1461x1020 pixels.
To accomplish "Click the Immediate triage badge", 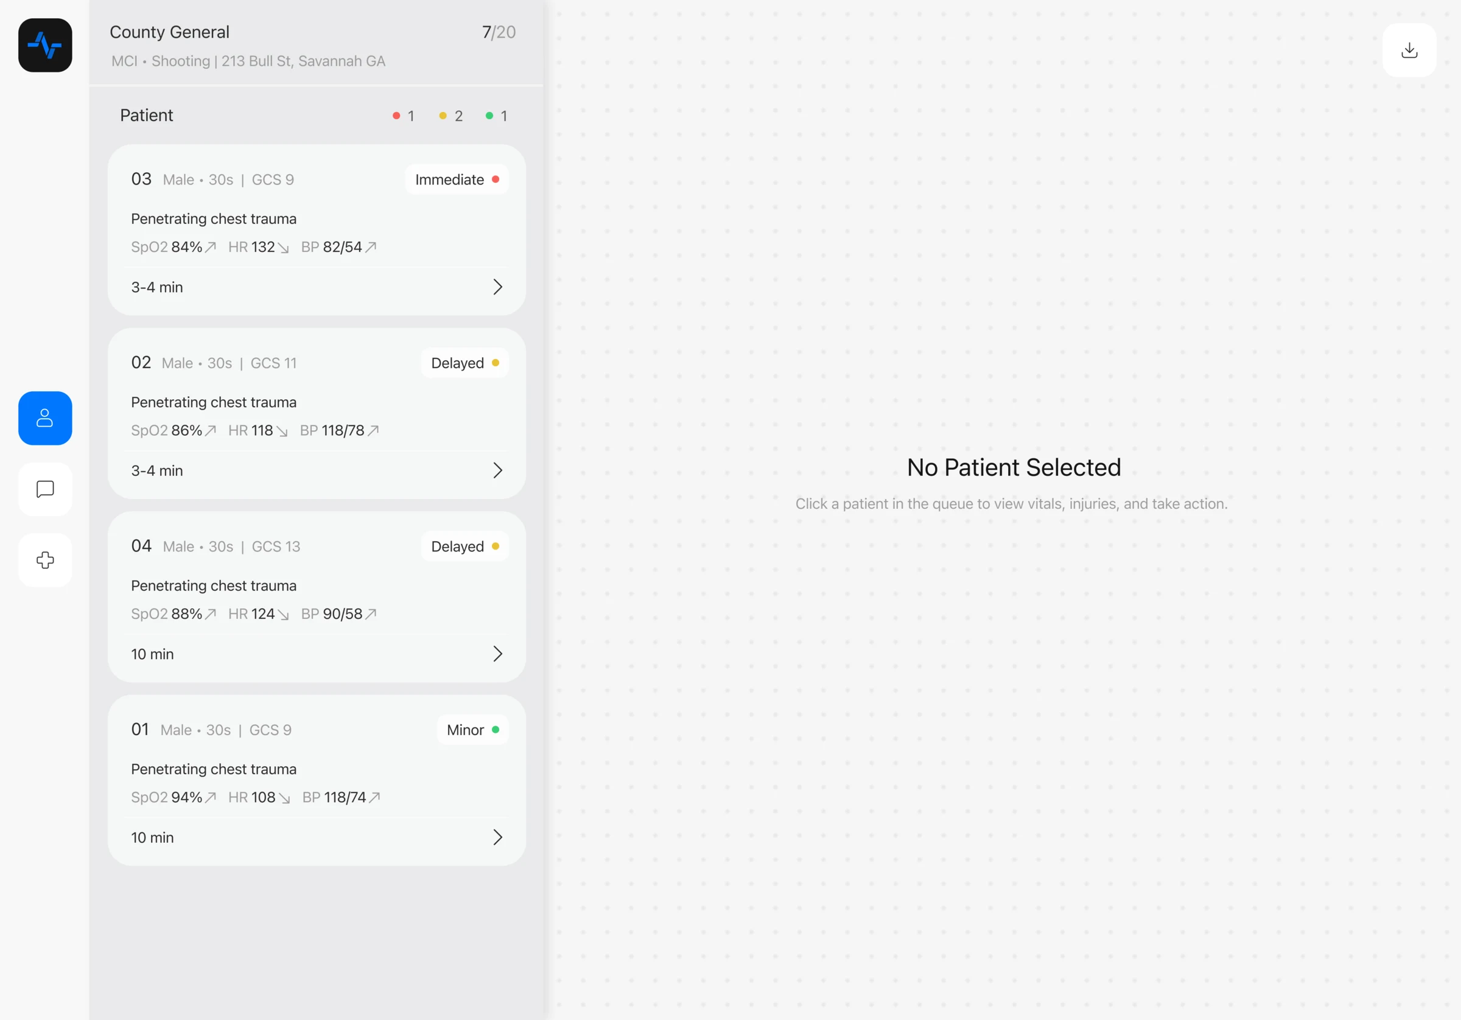I will coord(457,180).
